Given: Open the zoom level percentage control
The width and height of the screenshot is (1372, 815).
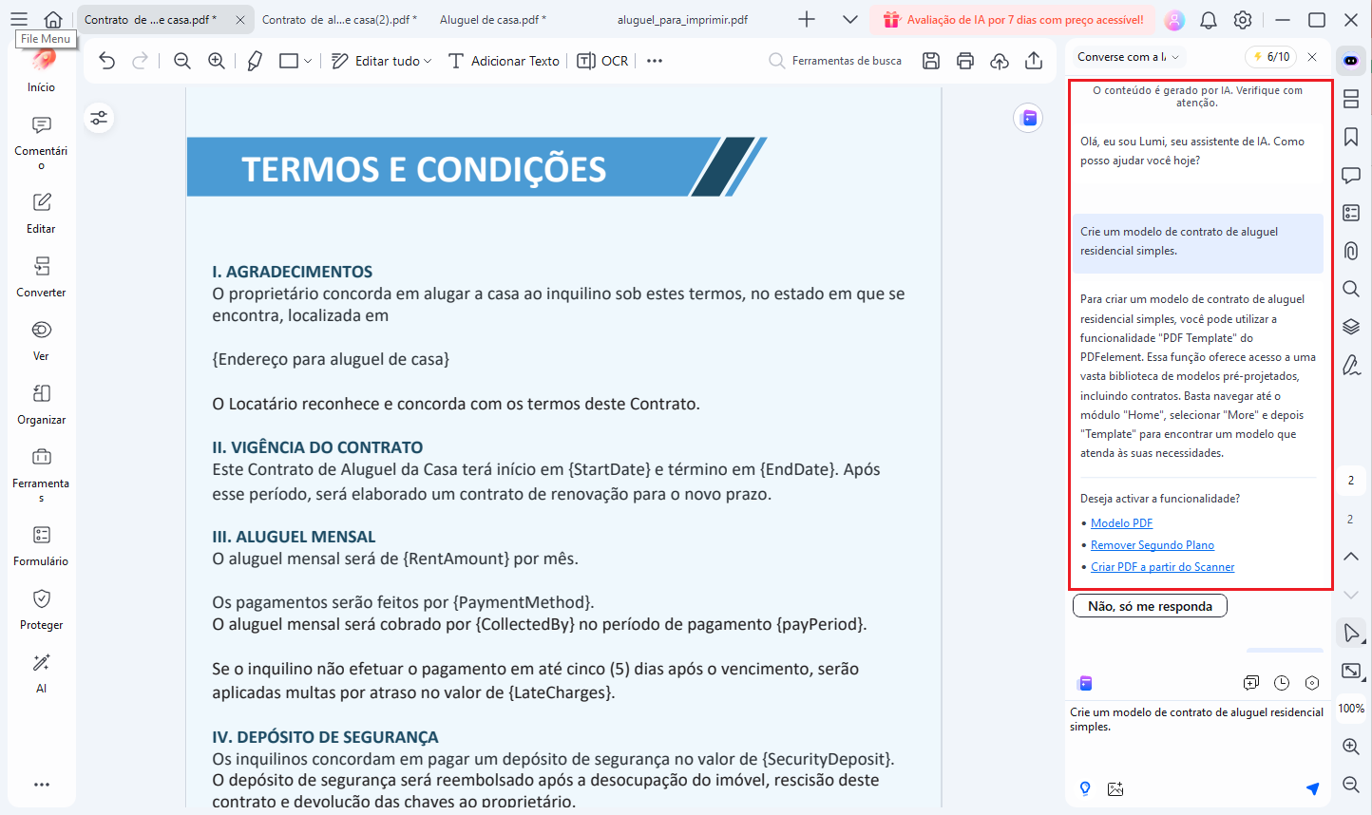Looking at the screenshot, I should (1350, 708).
